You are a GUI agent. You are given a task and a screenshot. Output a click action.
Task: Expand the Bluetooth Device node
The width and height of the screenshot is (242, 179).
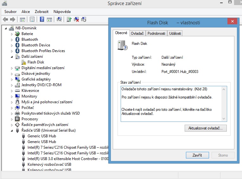12,45
